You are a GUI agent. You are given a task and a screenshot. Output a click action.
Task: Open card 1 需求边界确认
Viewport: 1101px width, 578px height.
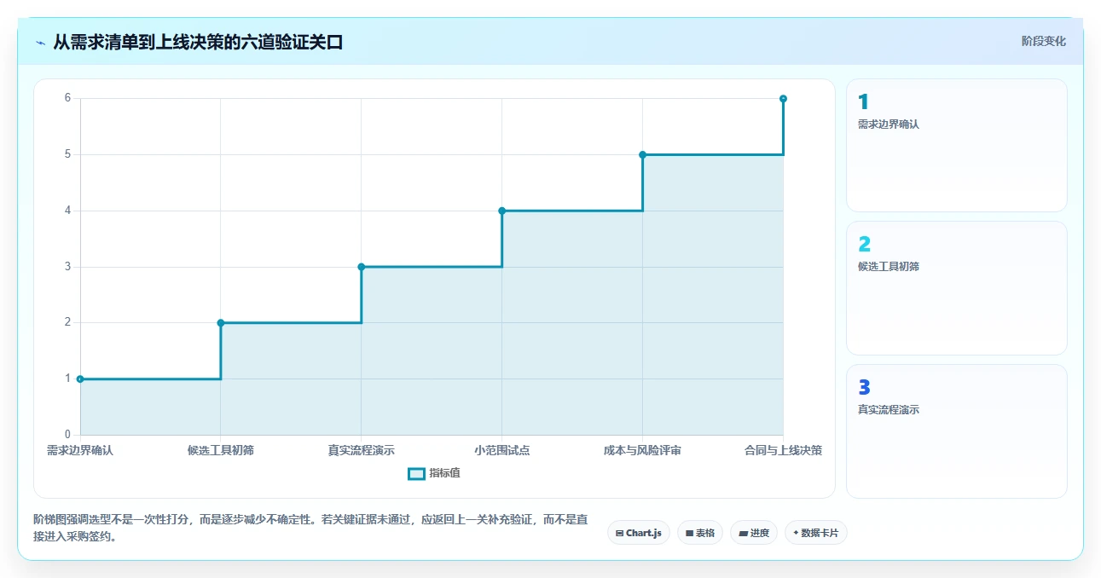click(x=956, y=145)
